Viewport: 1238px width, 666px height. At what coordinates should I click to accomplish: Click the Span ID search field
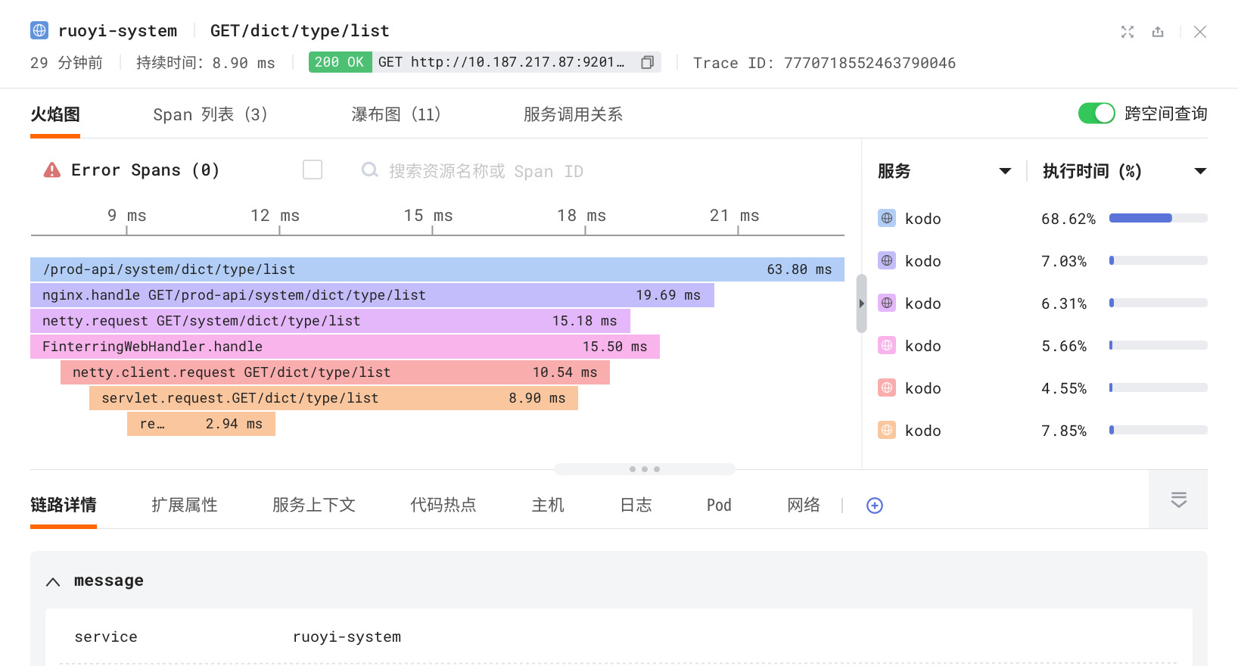pyautogui.click(x=484, y=171)
